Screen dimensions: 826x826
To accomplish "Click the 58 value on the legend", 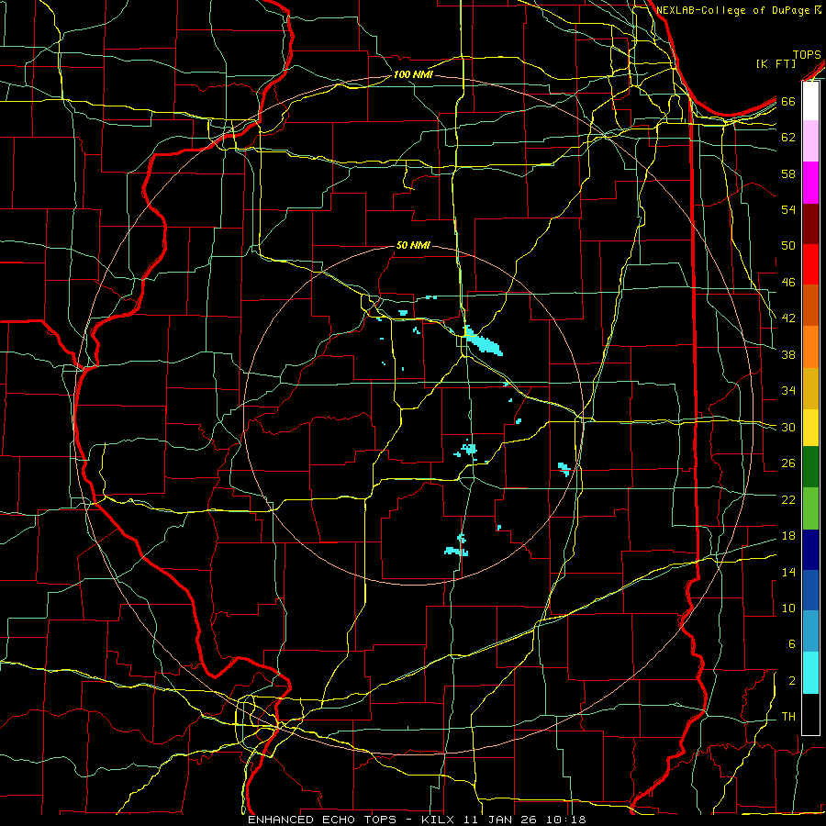I will 788,173.
